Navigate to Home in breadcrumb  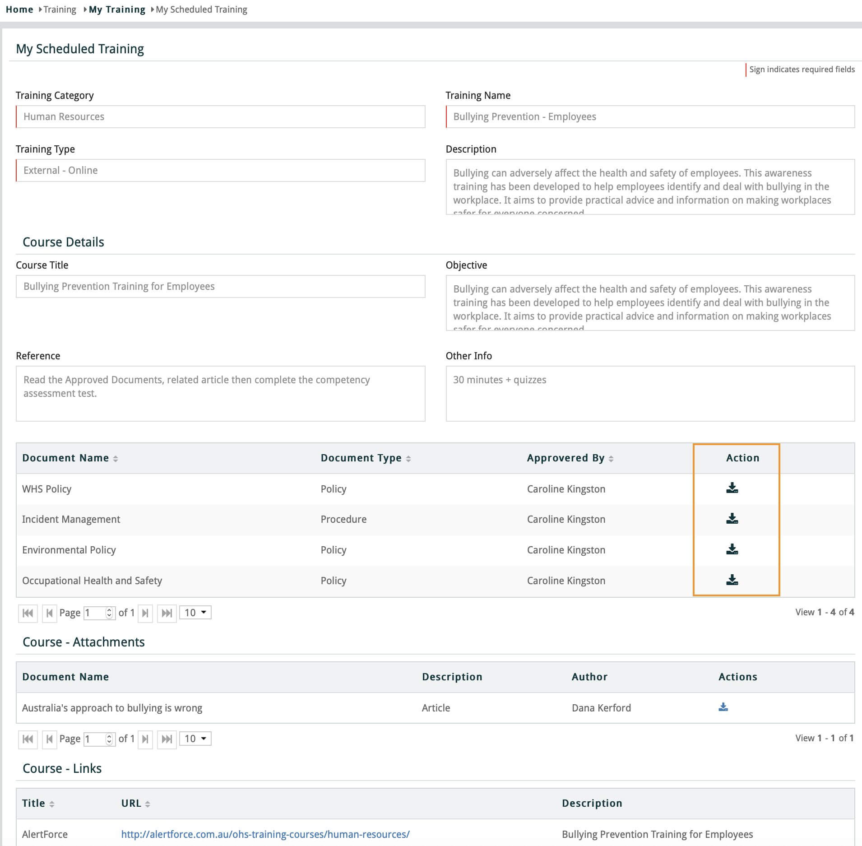19,9
